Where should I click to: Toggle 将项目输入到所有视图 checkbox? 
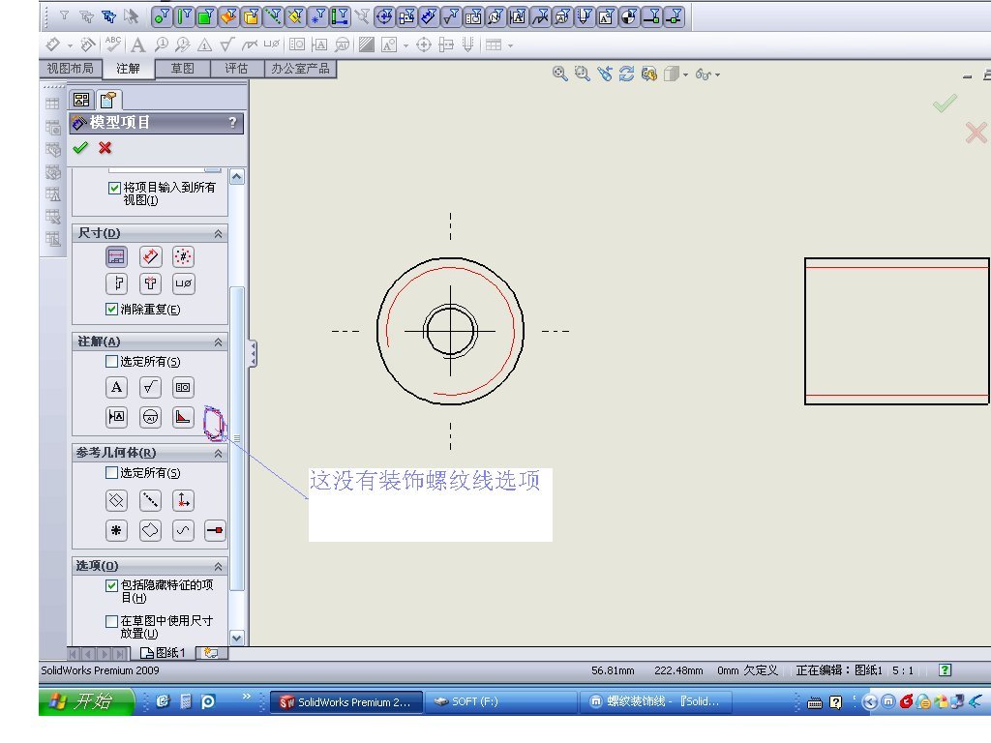[114, 188]
